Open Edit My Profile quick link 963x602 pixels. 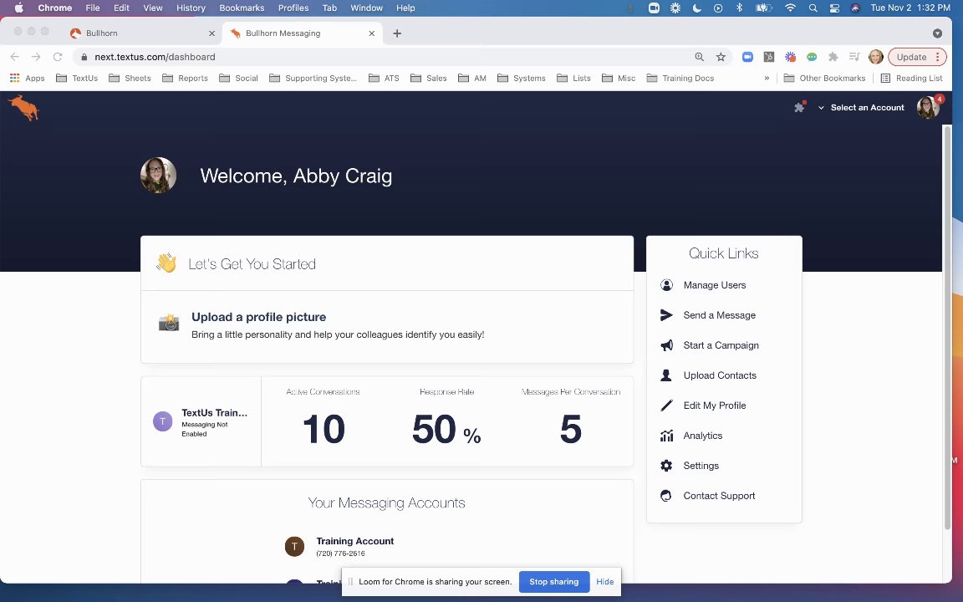(714, 406)
